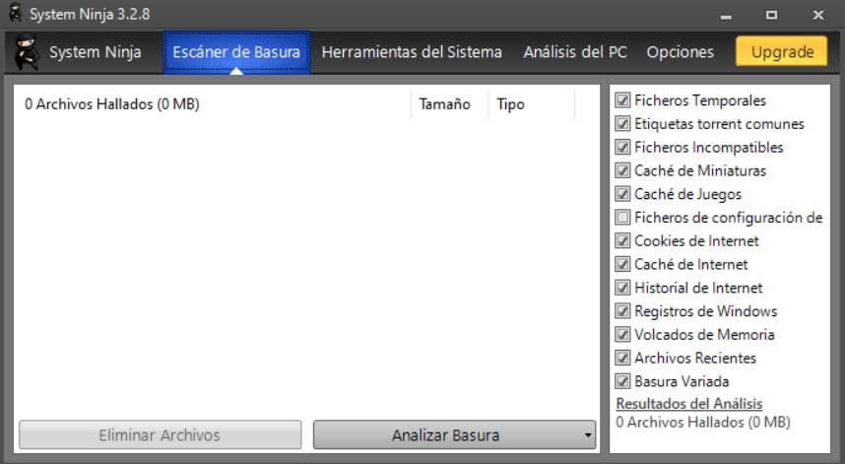Screen dimensions: 845x464
Task: Expand the Analizar Basura dropdown arrow
Action: coord(588,434)
